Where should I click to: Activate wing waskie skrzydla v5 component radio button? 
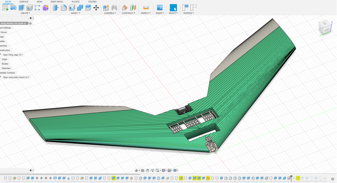click(30, 23)
